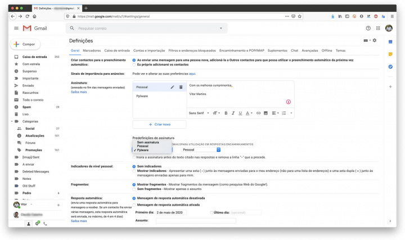This screenshot has height=240, width=405.
Task: Click the 'Pesquisar correio' search field
Action: [x=146, y=28]
